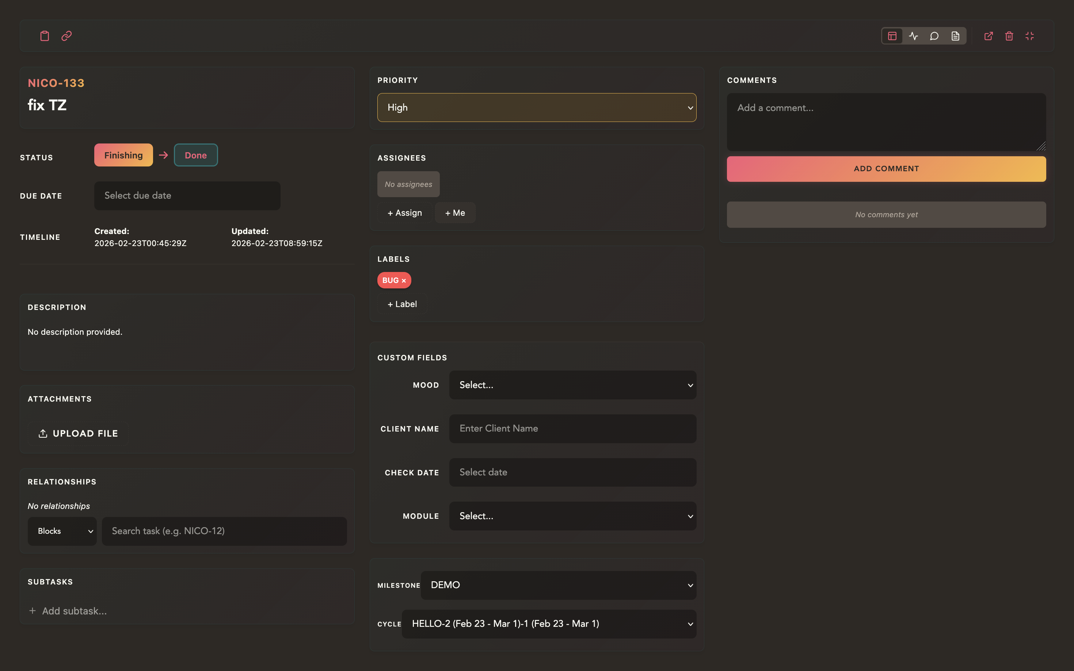1074x671 pixels.
Task: Open the Mood select dropdown
Action: click(572, 385)
